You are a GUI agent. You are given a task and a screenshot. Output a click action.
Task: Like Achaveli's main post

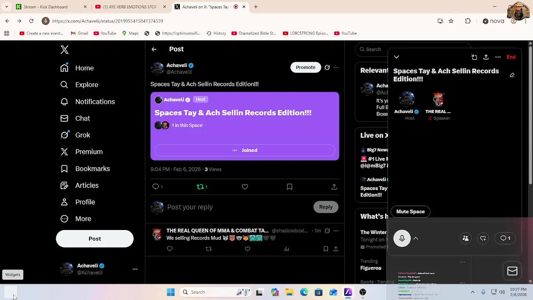pyautogui.click(x=245, y=187)
